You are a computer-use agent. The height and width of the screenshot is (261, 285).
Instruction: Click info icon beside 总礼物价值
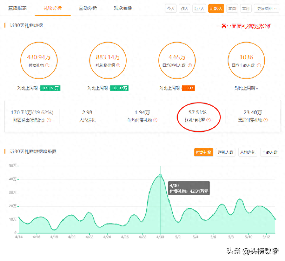pos(118,65)
